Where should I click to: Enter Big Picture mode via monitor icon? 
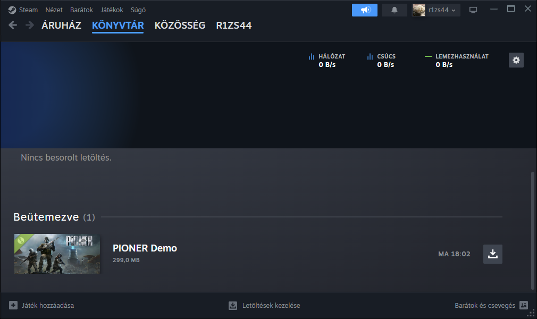coord(473,10)
